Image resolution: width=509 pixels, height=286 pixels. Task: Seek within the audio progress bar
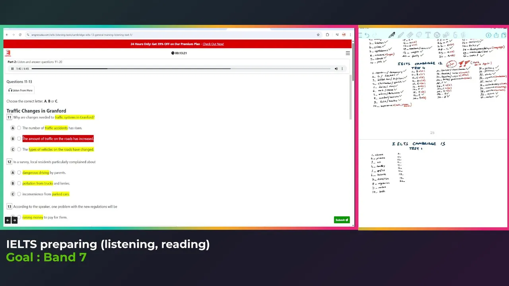(x=181, y=69)
